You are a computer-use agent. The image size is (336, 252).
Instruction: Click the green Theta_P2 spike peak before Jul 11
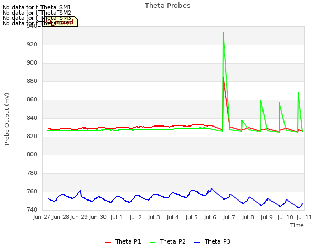298,92
